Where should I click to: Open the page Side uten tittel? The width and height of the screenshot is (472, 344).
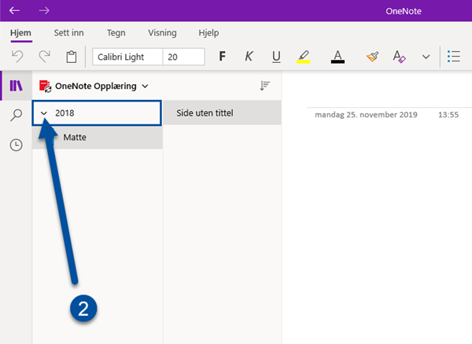coord(222,113)
